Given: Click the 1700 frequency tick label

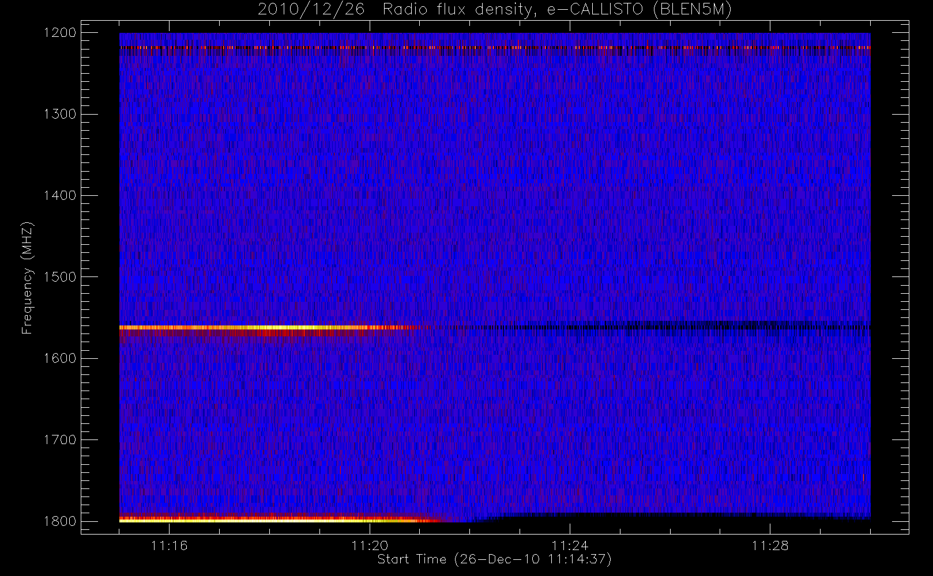Looking at the screenshot, I should coord(60,440).
